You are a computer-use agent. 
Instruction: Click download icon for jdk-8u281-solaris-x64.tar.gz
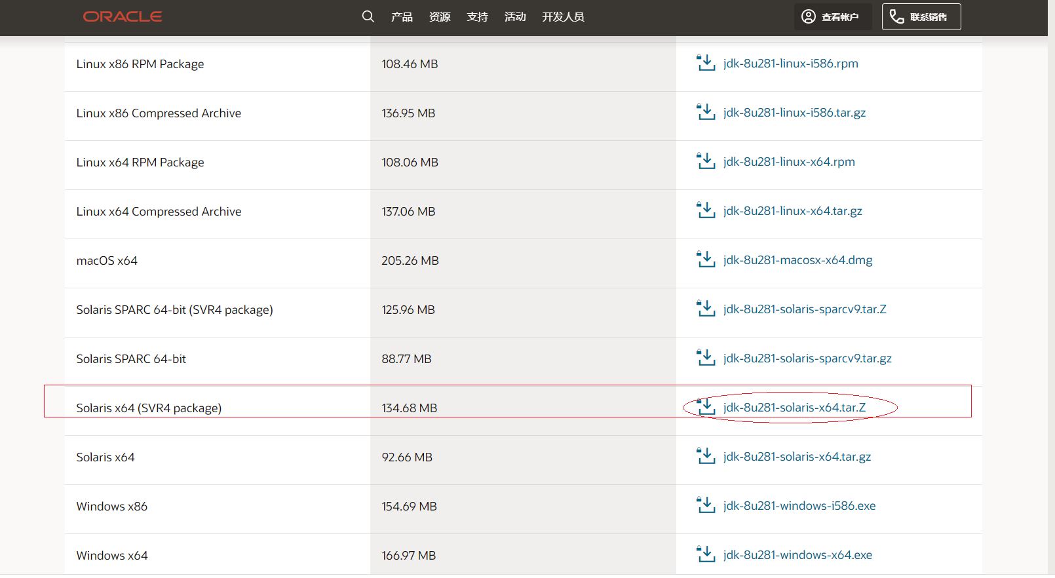click(x=706, y=456)
